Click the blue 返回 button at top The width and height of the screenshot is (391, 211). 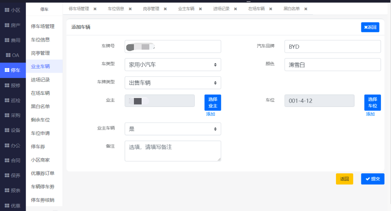[370, 27]
